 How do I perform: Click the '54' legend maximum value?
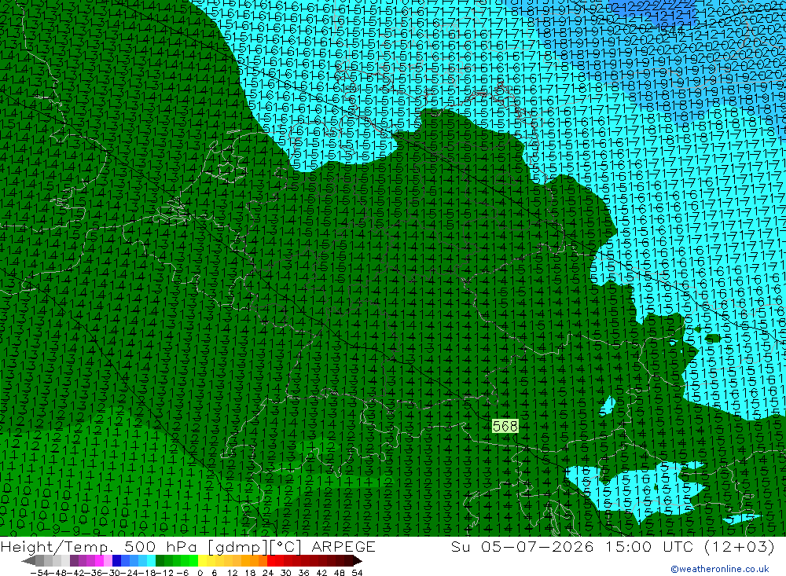[358, 573]
